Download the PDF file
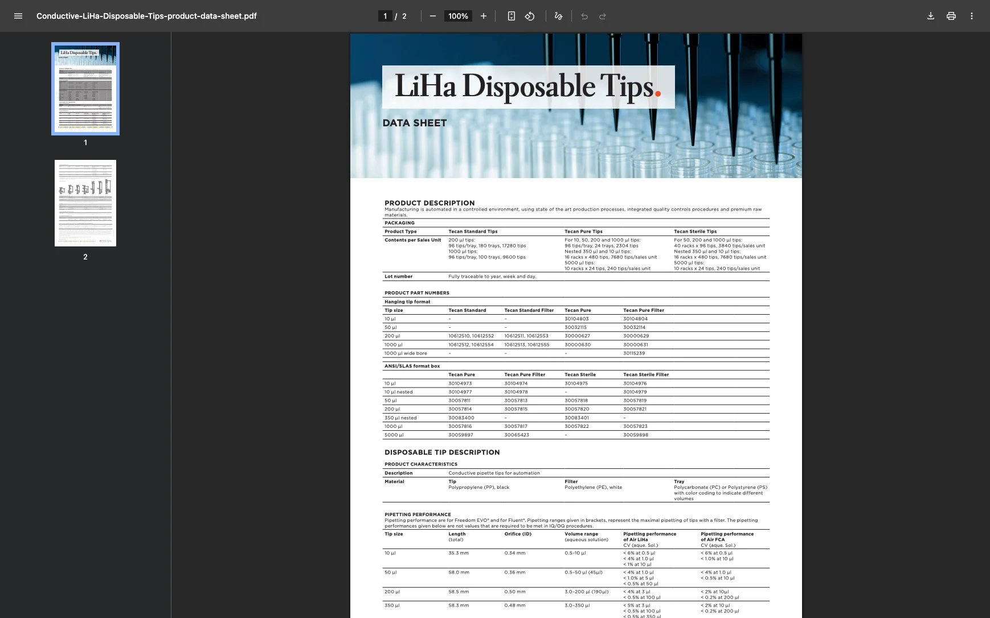The height and width of the screenshot is (618, 990). point(931,16)
